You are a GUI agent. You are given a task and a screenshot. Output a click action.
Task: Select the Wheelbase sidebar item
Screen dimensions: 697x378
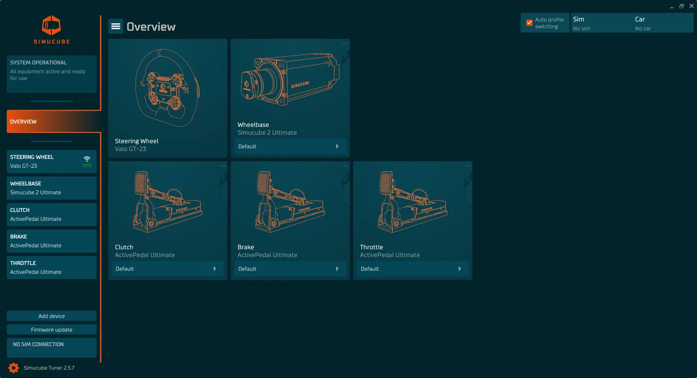(x=52, y=188)
